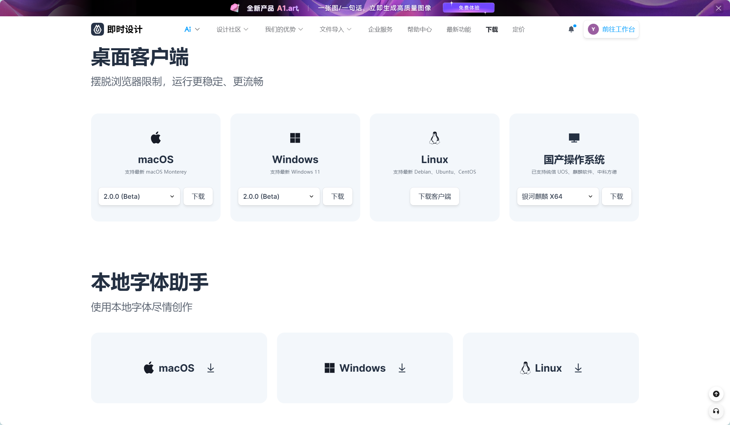The height and width of the screenshot is (425, 730).
Task: Open Windows version dropdown 2.0.0 (Beta)
Action: click(x=279, y=196)
